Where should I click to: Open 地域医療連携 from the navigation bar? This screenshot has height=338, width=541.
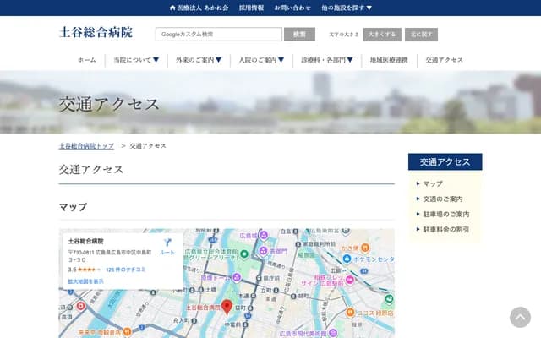tap(389, 60)
